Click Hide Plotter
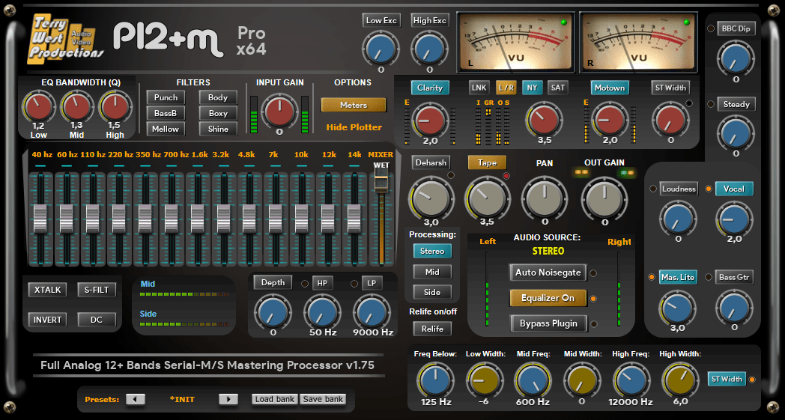785x420 pixels. point(354,127)
